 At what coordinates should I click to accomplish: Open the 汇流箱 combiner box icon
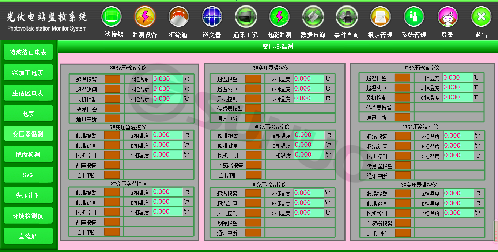[178, 17]
